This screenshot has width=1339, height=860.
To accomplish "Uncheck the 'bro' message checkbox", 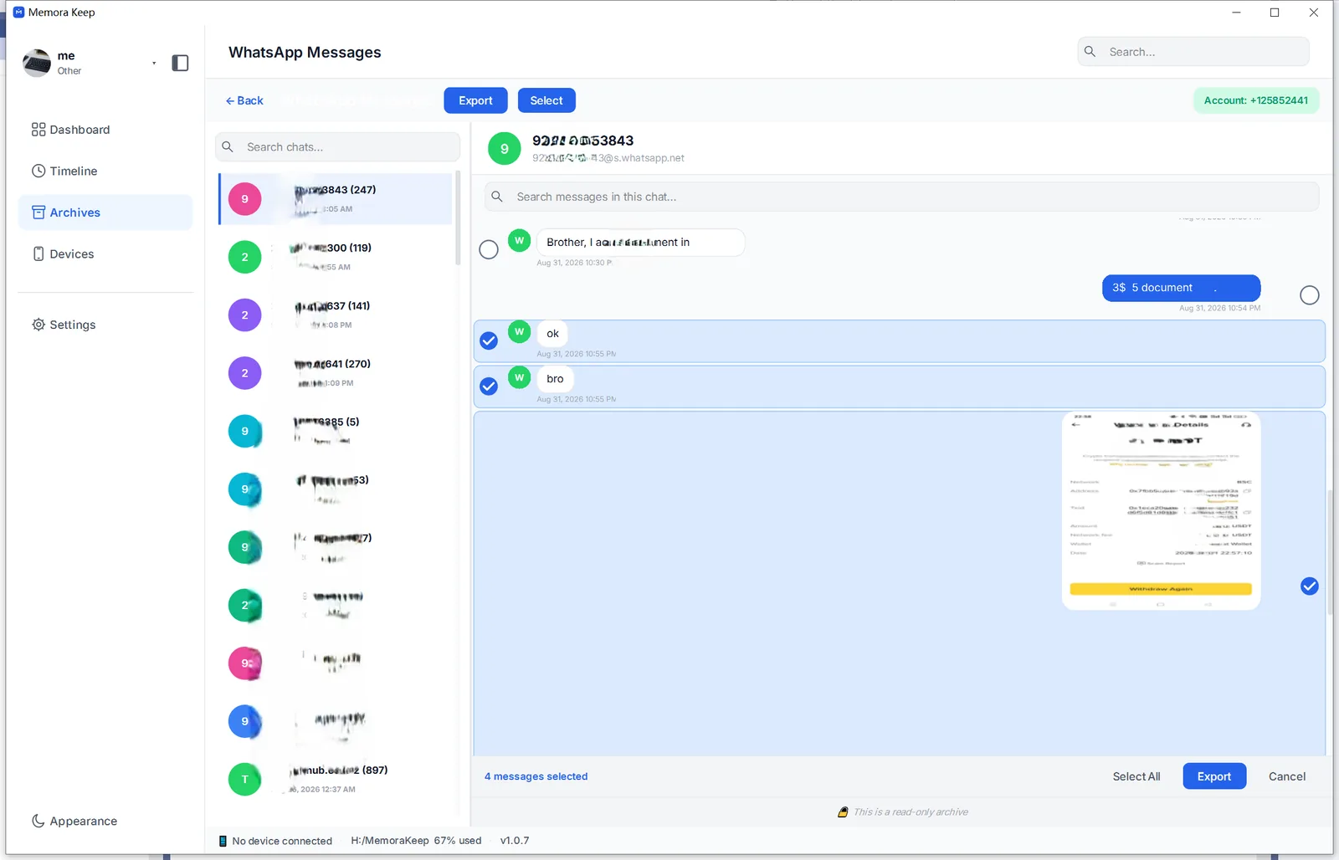I will (489, 386).
